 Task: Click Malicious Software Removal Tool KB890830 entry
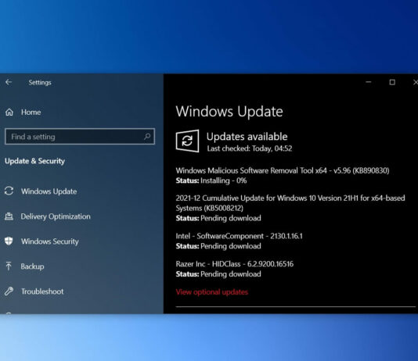[283, 170]
